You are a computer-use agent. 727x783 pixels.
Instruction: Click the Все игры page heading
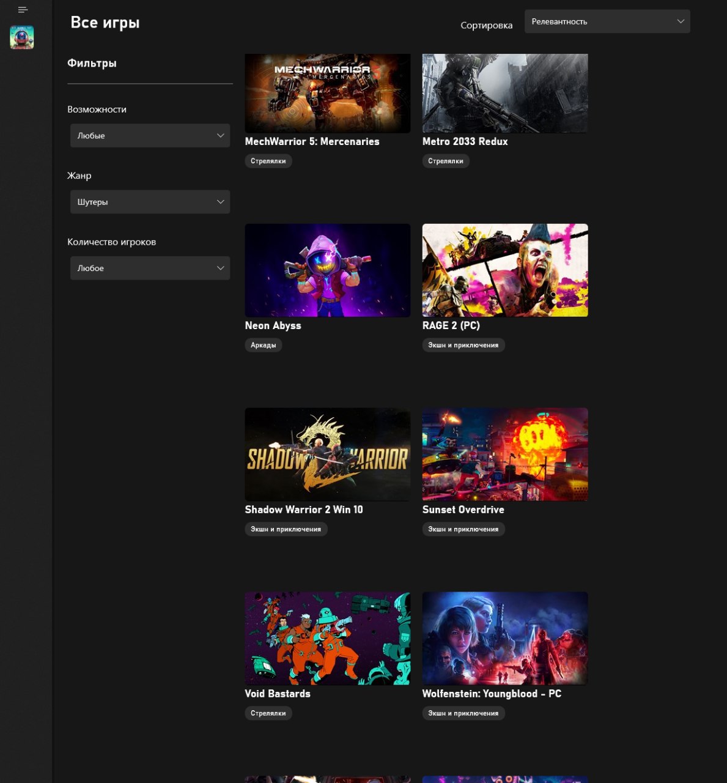pyautogui.click(x=105, y=23)
